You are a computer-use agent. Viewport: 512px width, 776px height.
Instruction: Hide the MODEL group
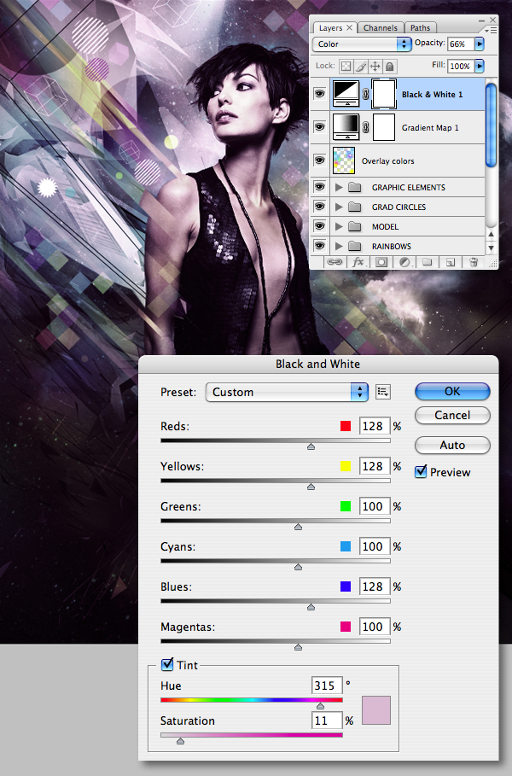[319, 226]
